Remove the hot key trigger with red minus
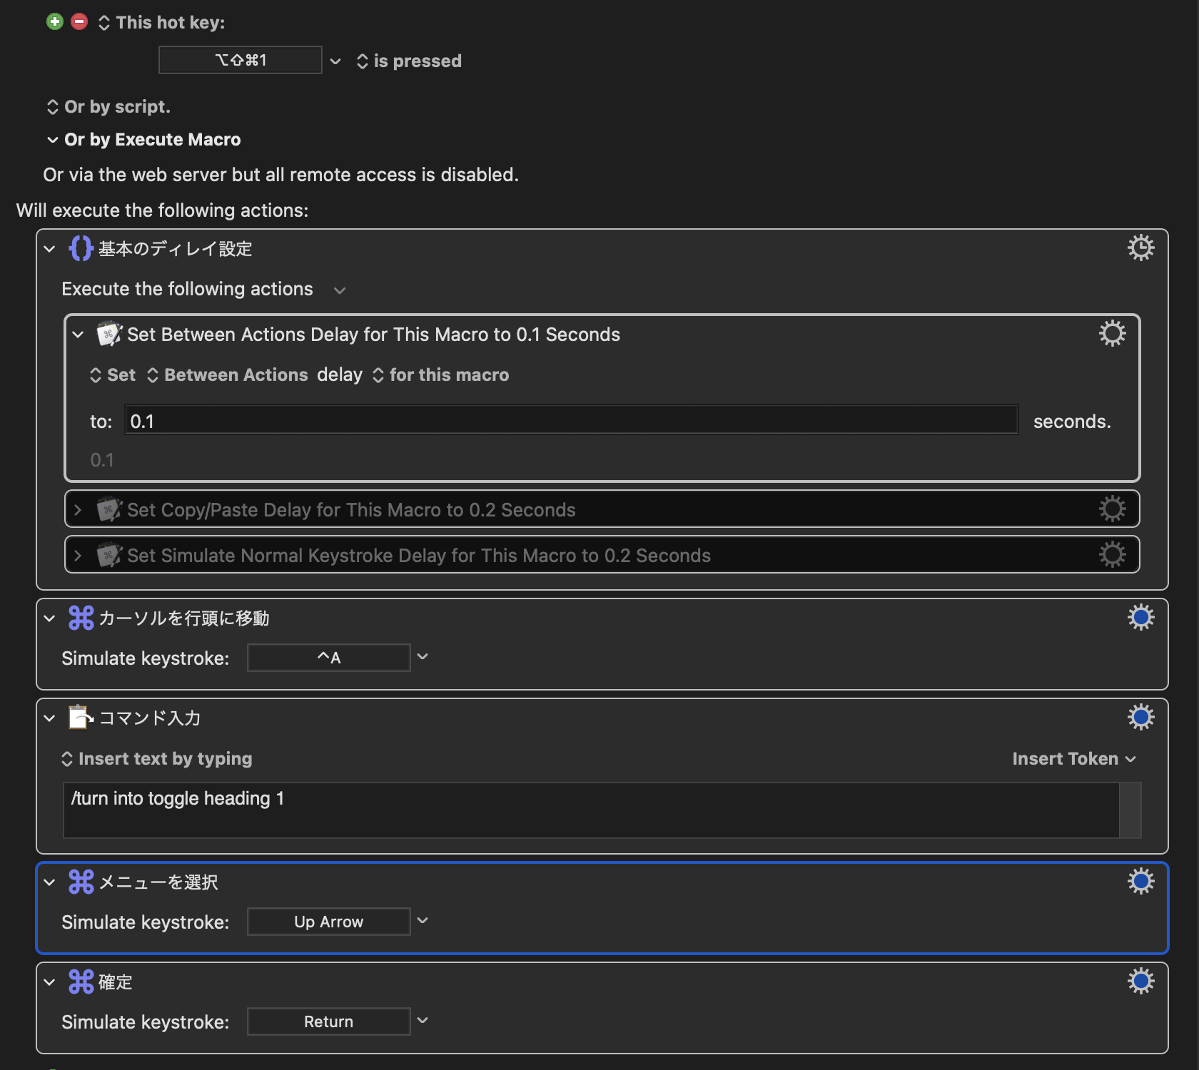The image size is (1199, 1070). [x=79, y=21]
